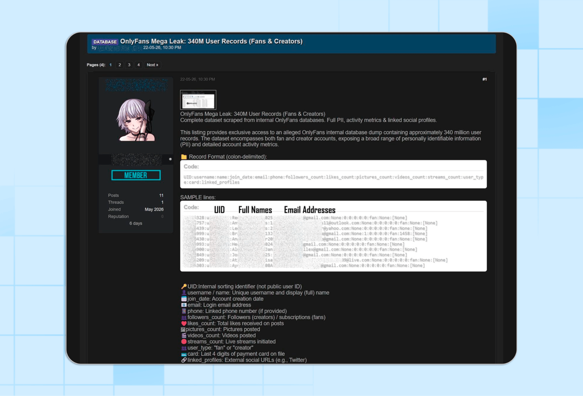Go to page 2 of the thread
Screen dimensions: 583x396
pos(120,65)
